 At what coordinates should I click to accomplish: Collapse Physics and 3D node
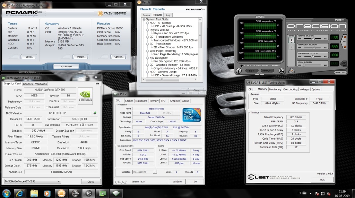pos(147,30)
